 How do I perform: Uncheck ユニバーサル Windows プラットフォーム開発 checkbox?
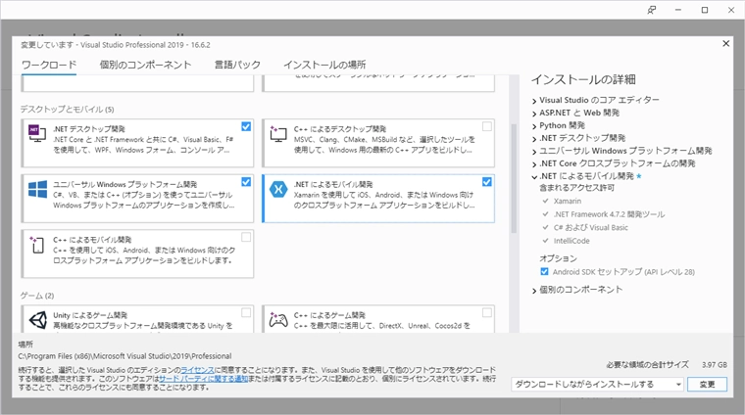[x=246, y=182]
